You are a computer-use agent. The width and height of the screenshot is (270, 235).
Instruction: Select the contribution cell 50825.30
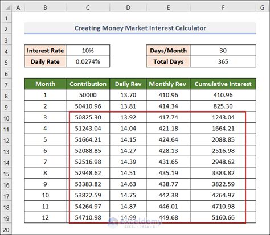pos(88,117)
